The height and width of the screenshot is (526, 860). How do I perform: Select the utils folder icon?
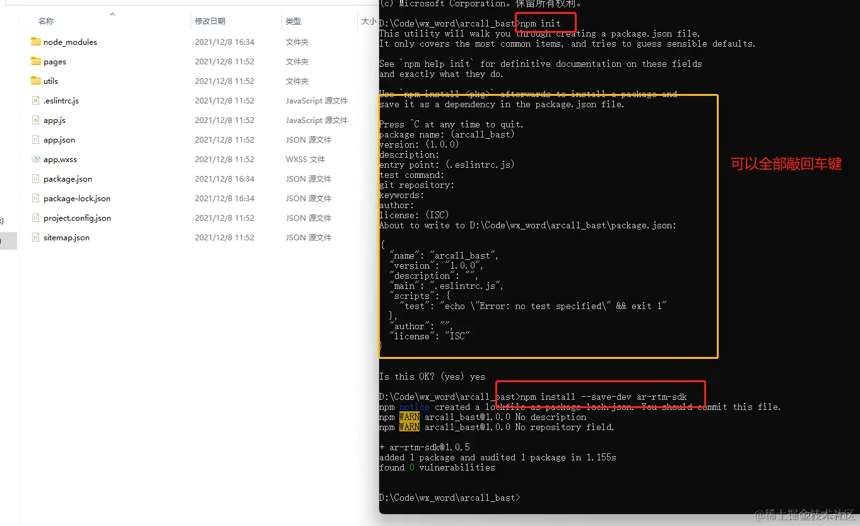tap(35, 81)
